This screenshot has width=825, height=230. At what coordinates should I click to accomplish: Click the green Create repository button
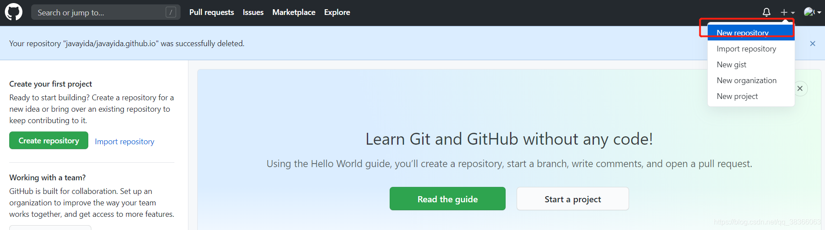(49, 141)
